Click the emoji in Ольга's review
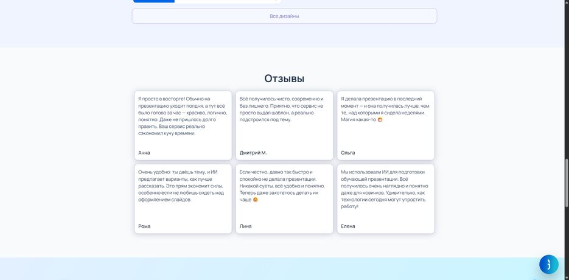 tap(380, 119)
